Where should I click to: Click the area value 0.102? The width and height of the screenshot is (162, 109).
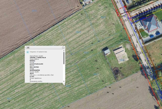32,76
